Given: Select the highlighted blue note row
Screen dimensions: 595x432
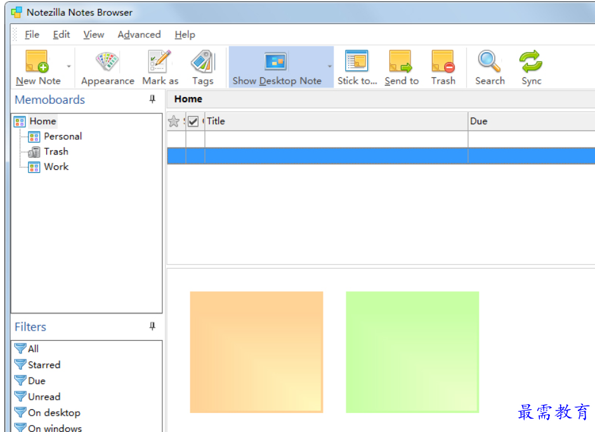Looking at the screenshot, I should click(x=381, y=156).
